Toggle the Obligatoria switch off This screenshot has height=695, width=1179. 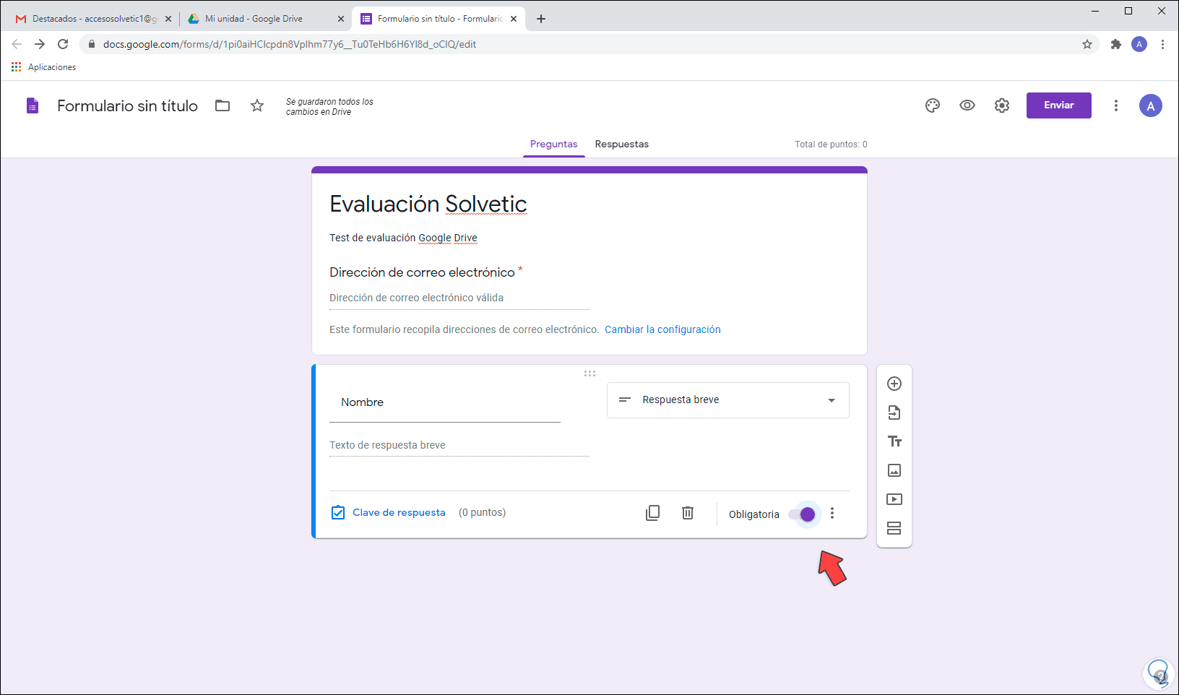pyautogui.click(x=802, y=514)
